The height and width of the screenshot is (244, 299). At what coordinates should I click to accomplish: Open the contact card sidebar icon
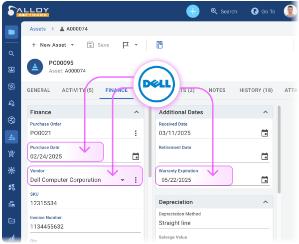11,70
